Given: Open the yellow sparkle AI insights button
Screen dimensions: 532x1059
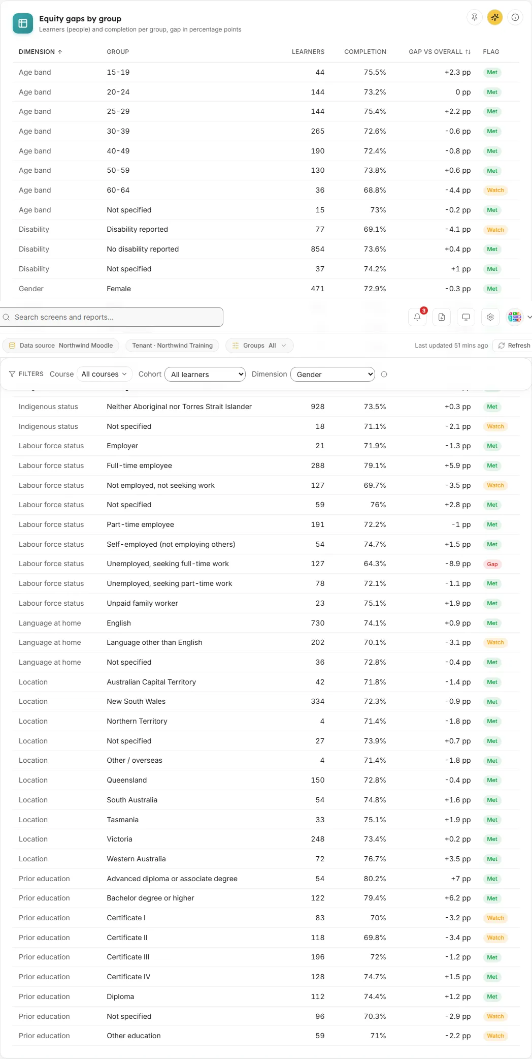Looking at the screenshot, I should click(x=495, y=17).
